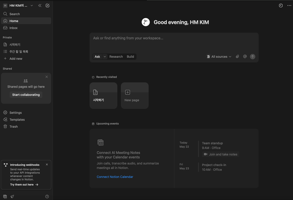Submit the prompt with up-arrow button
Image resolution: width=293 pixels, height=200 pixels.
pos(253,57)
